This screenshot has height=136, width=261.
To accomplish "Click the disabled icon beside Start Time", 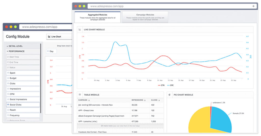I will click(x=8, y=57).
